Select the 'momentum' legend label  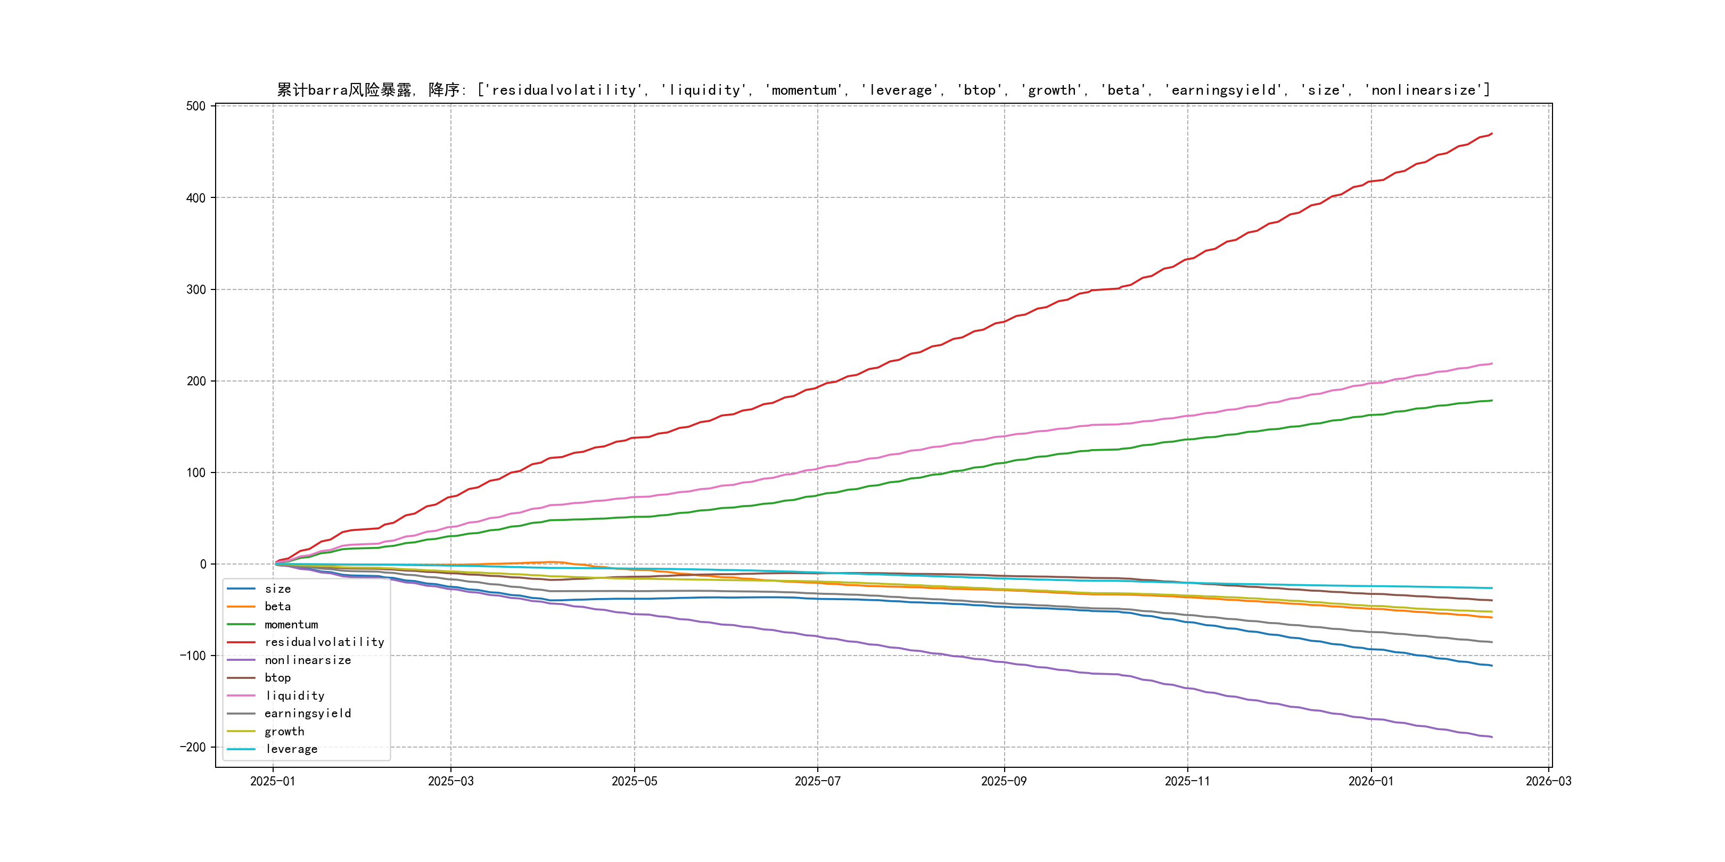(291, 624)
